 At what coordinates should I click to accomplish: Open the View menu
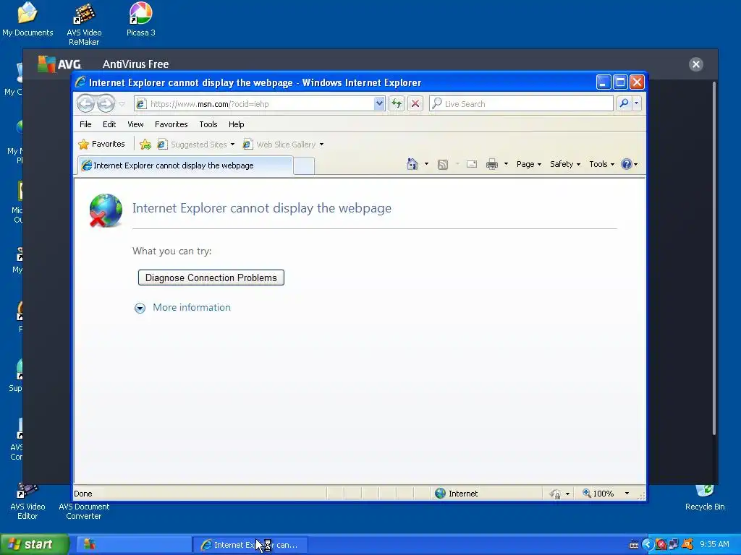(135, 124)
